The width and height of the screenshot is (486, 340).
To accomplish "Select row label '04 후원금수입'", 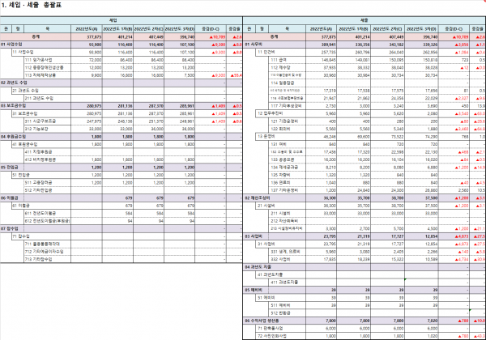I will tap(13, 137).
